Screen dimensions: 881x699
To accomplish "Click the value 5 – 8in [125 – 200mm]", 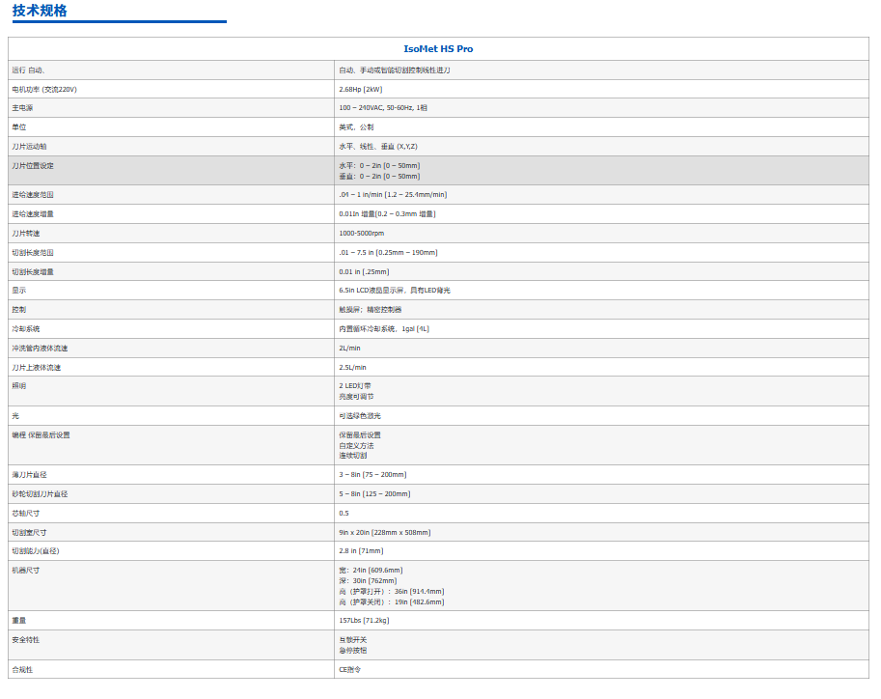I will (374, 494).
